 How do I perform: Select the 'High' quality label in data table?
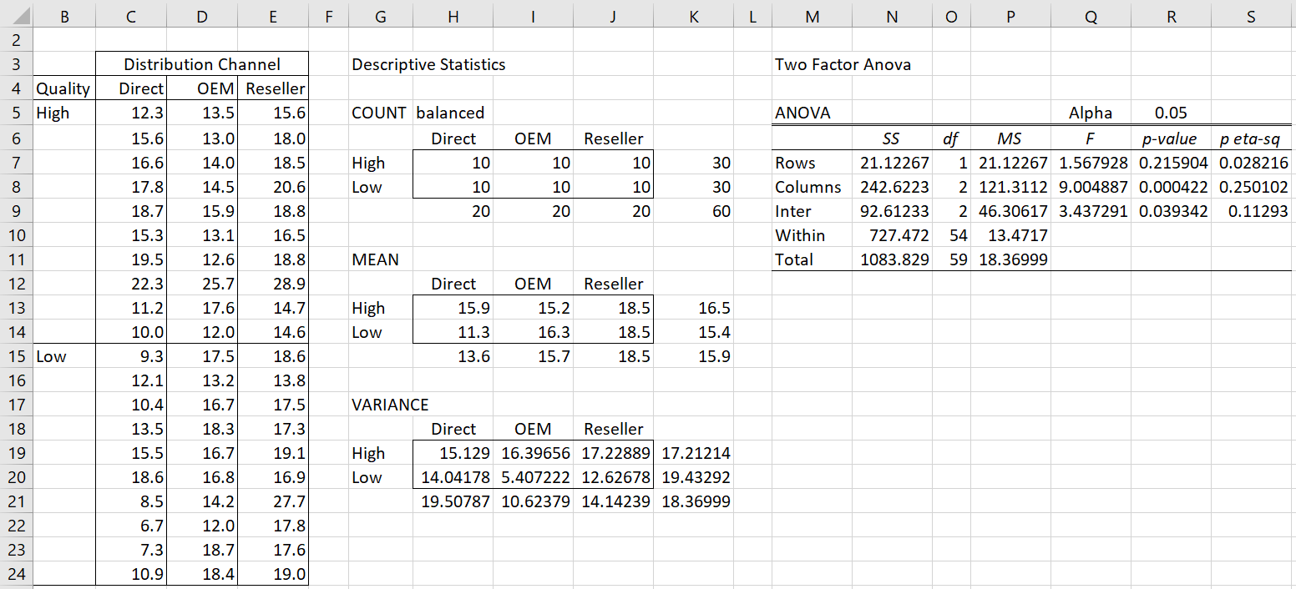(63, 113)
